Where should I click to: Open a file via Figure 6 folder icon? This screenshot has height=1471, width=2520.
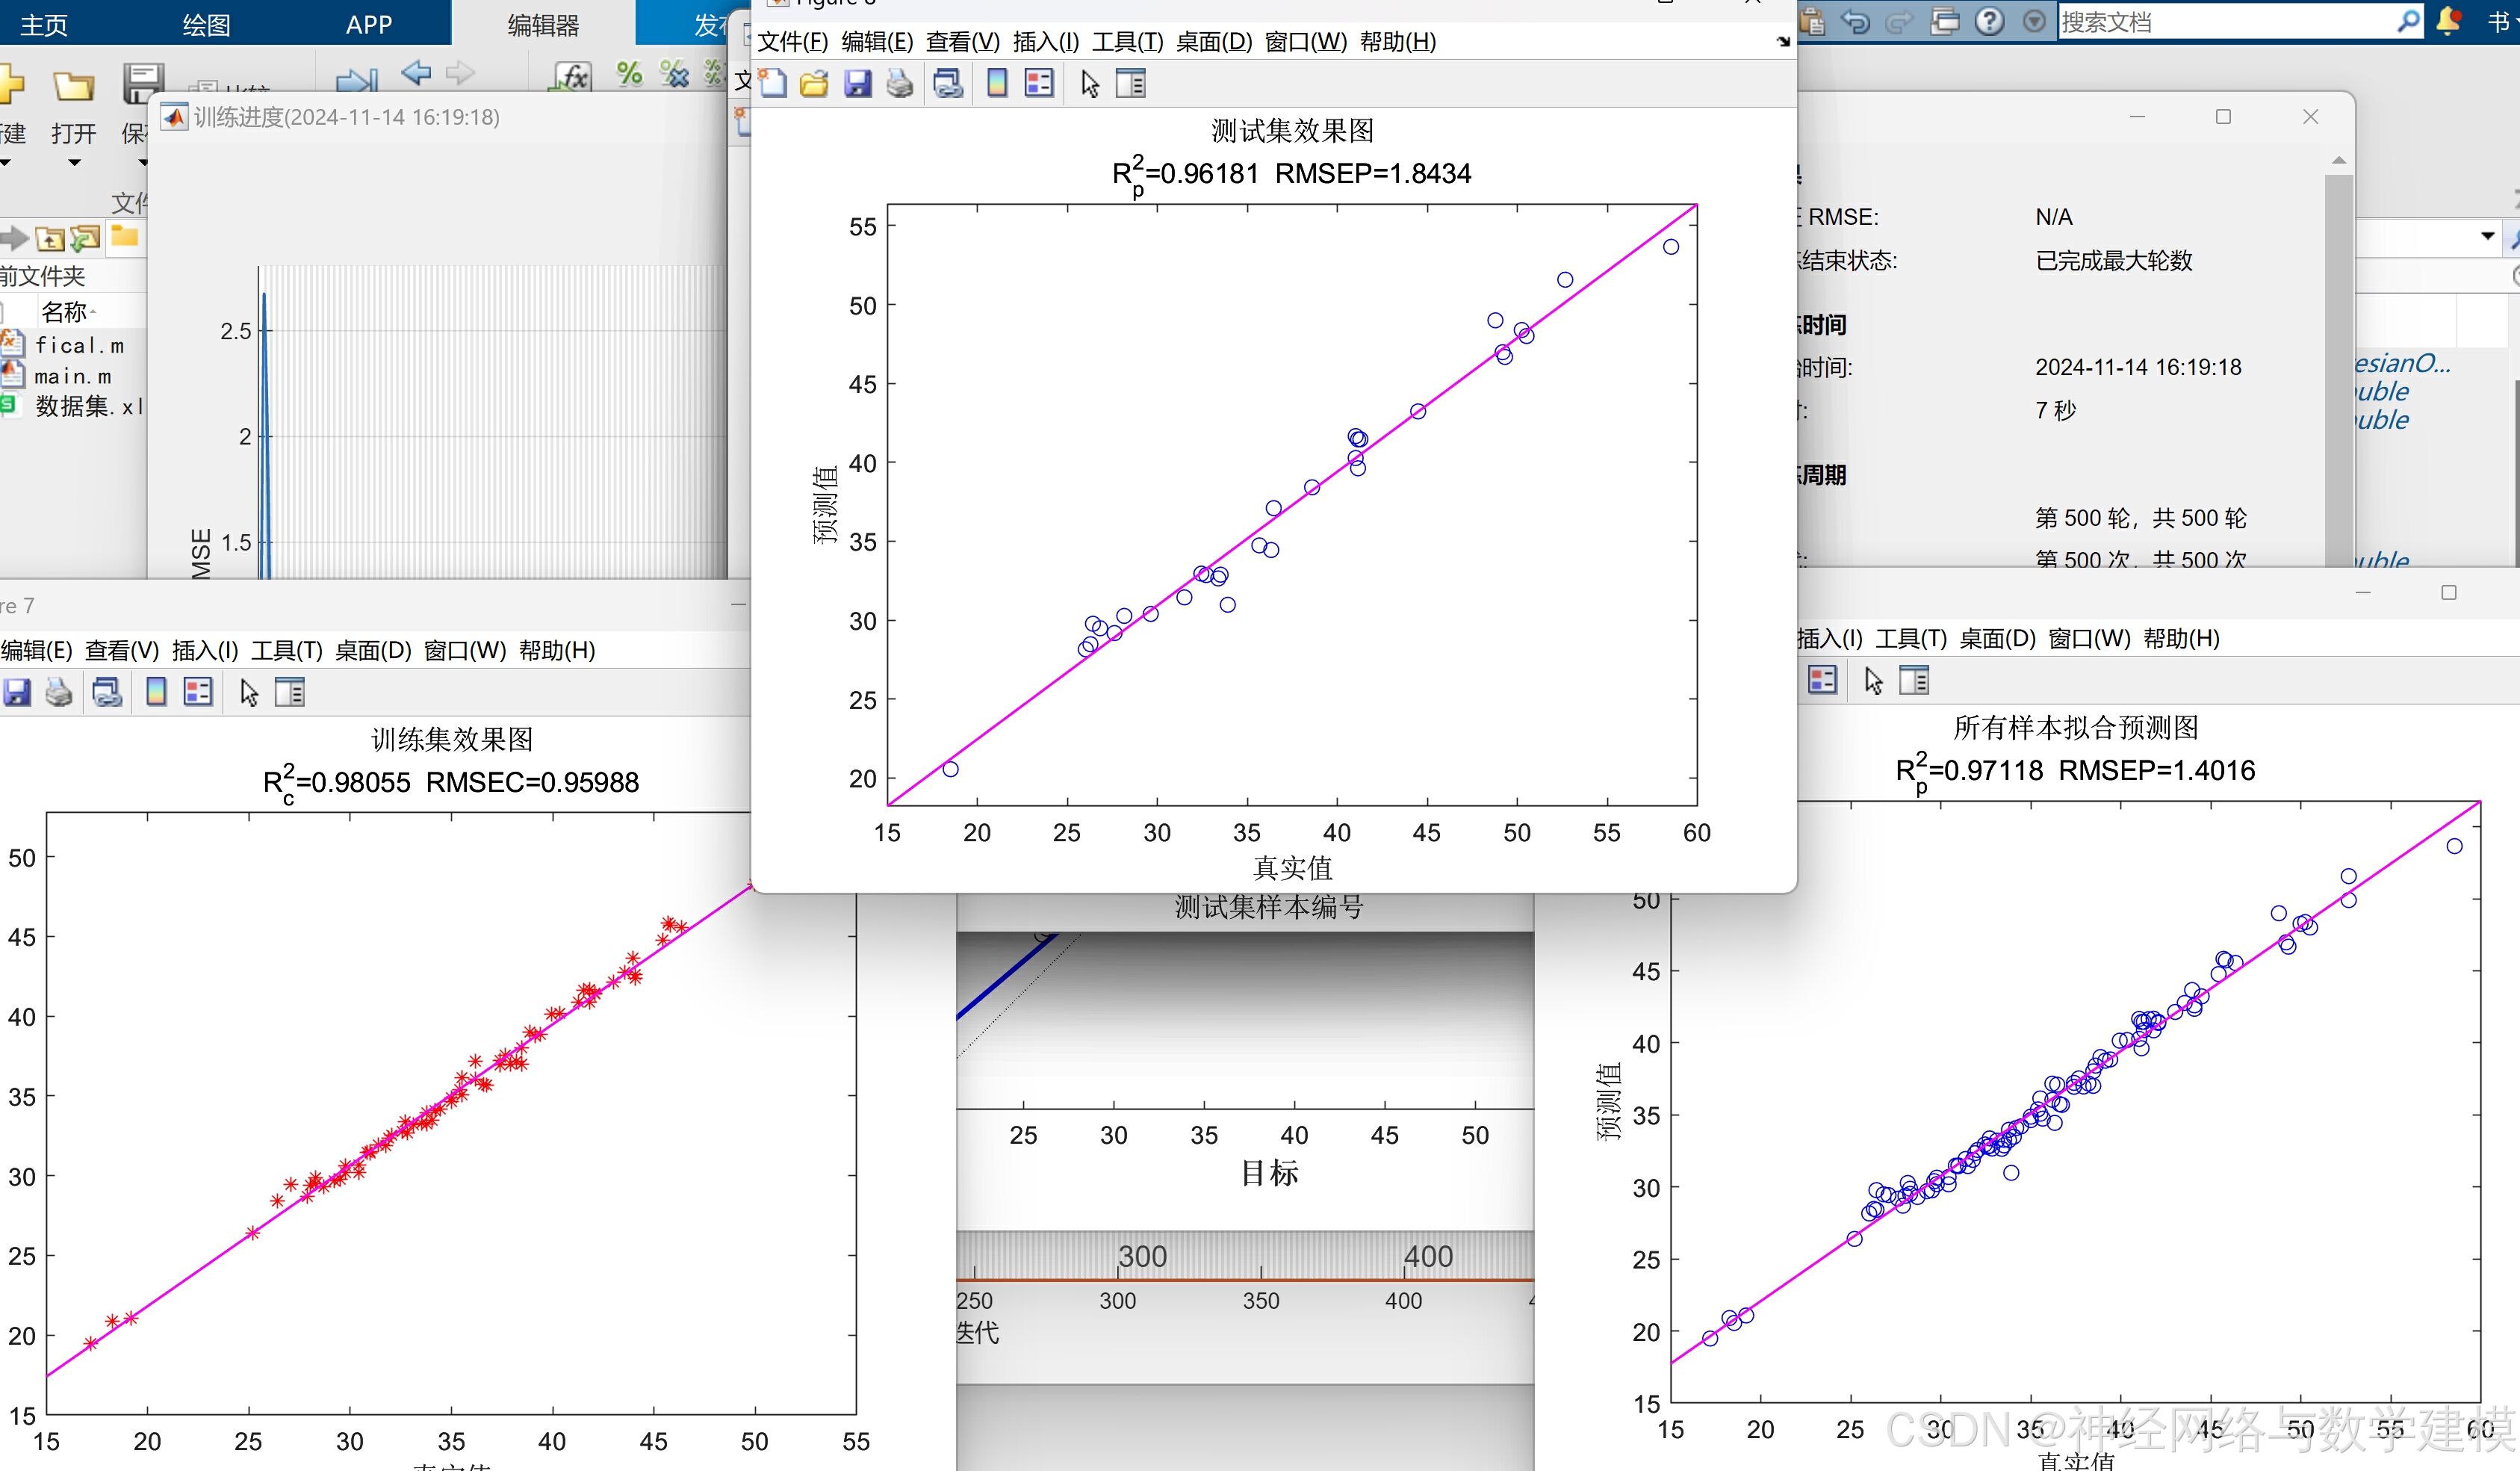pos(814,84)
